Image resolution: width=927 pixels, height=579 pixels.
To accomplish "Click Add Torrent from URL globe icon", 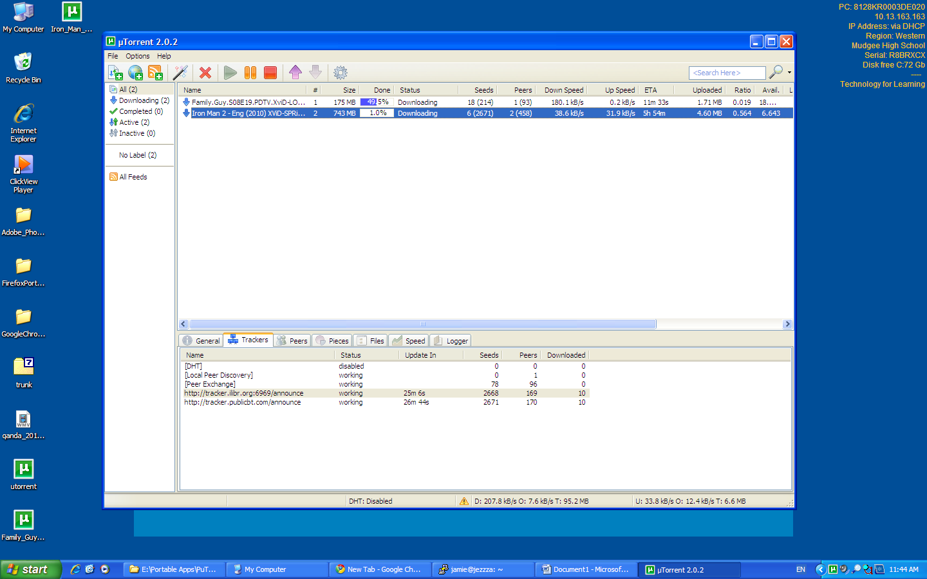I will coord(135,73).
